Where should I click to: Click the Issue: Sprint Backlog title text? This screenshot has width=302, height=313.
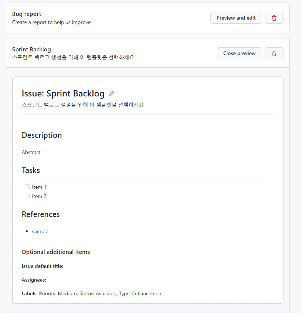coord(63,93)
